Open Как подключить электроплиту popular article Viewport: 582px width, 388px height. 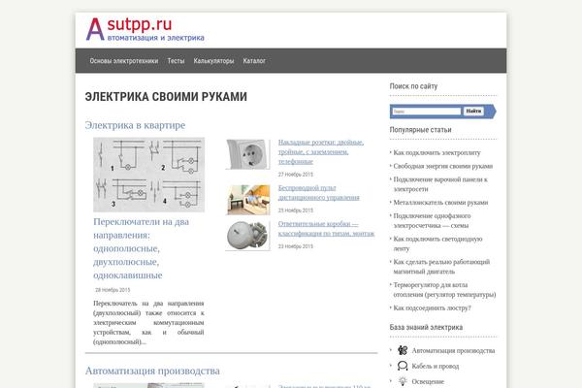(x=436, y=152)
